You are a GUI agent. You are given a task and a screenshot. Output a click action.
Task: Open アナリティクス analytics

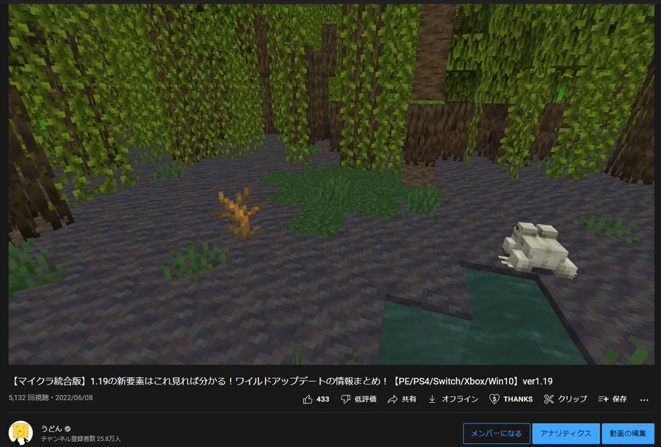pos(566,434)
